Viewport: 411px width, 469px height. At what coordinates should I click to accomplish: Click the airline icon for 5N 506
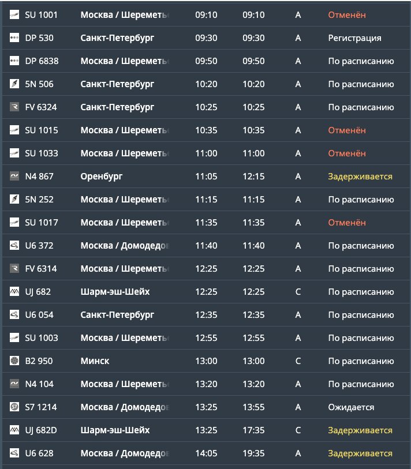(14, 84)
